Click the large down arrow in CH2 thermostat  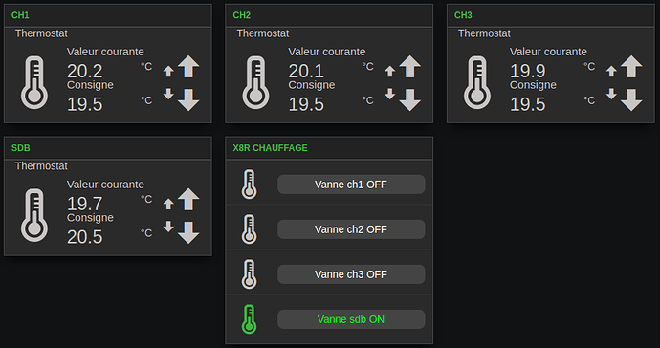(409, 99)
